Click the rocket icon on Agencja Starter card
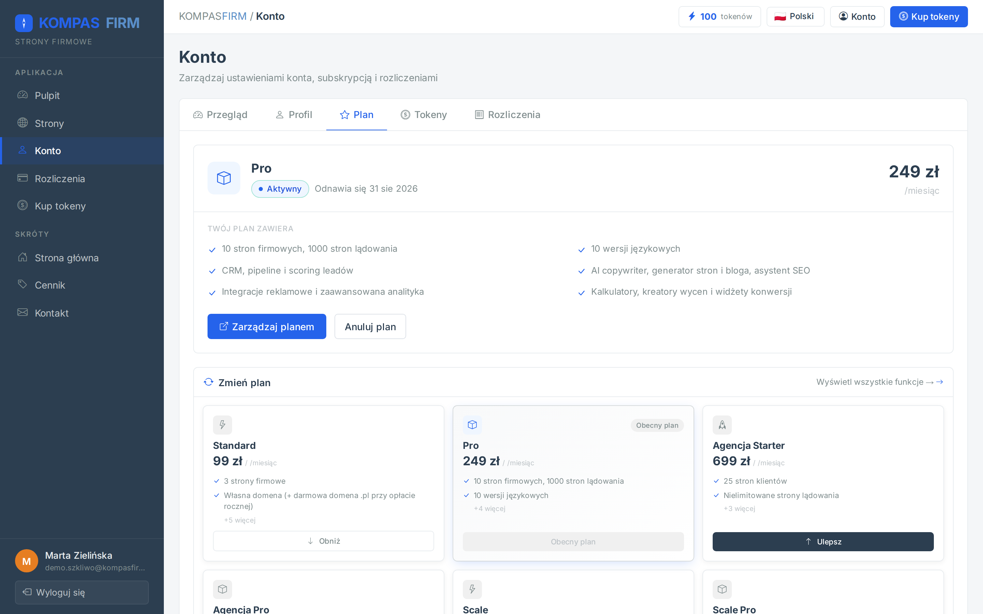Viewport: 983px width, 614px height. coord(722,425)
